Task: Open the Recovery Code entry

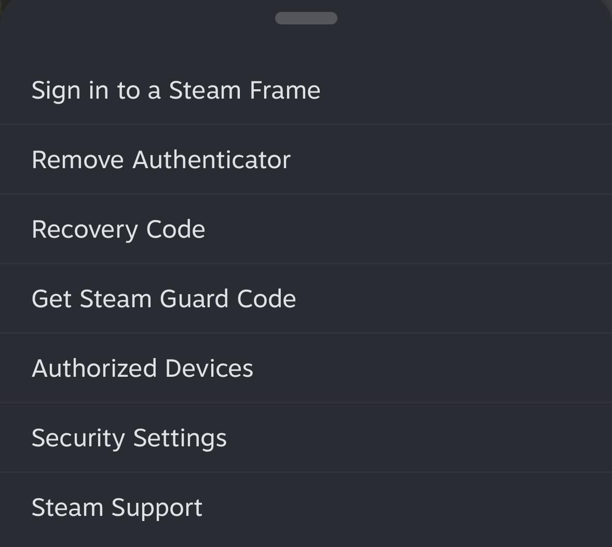Action: (118, 229)
